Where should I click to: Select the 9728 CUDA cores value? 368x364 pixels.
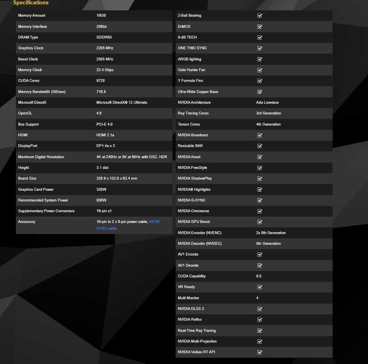[101, 81]
